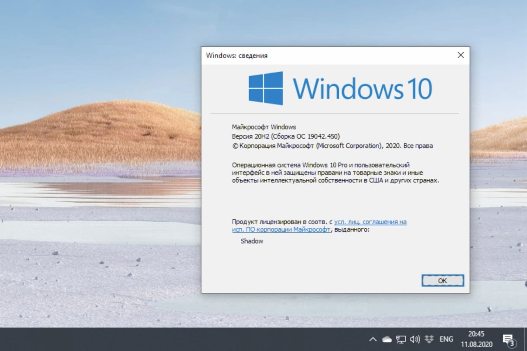This screenshot has width=527, height=351.
Task: Click the licensee name 'Shadow'
Action: click(x=252, y=241)
